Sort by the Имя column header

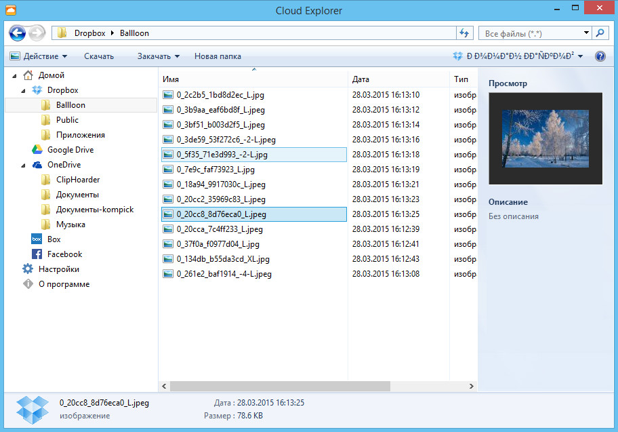(x=253, y=79)
